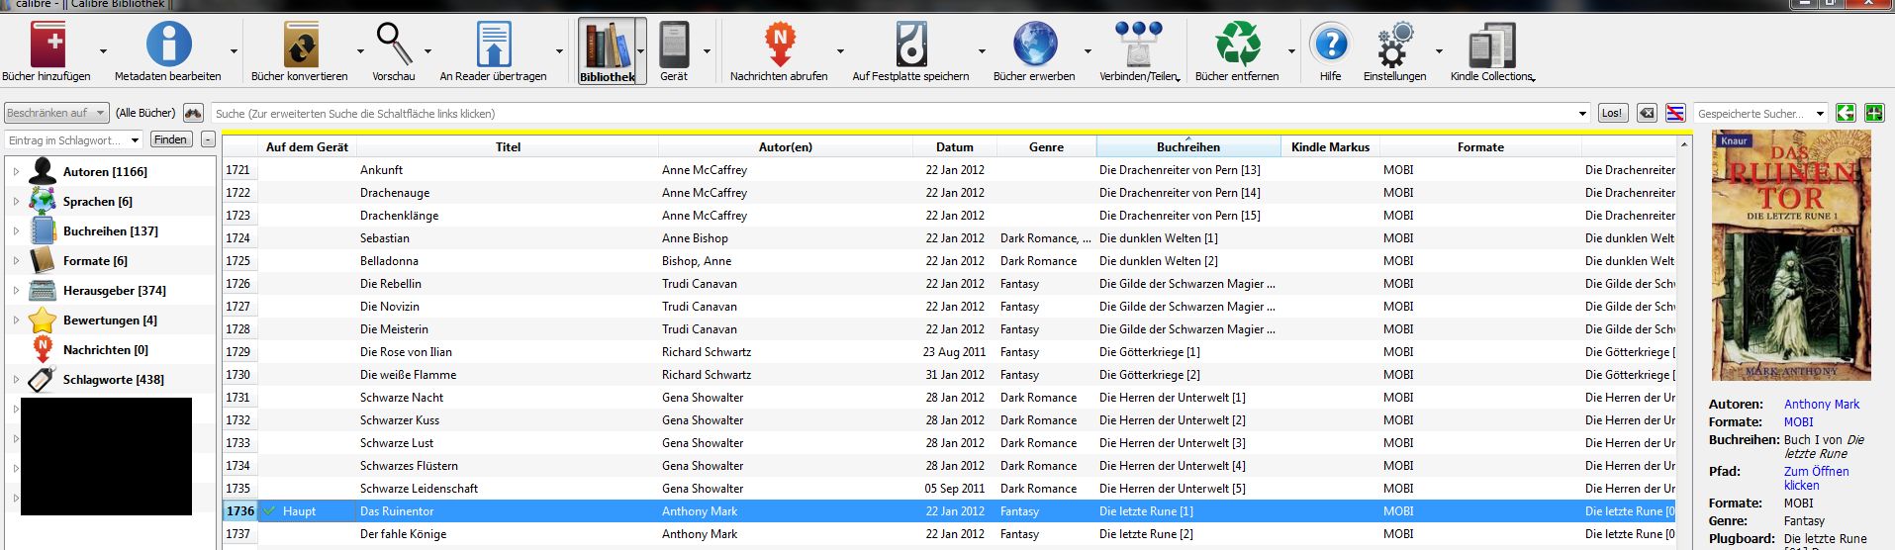Select Bewertungen [4] in tag browser
Image resolution: width=1895 pixels, height=550 pixels.
coord(110,321)
